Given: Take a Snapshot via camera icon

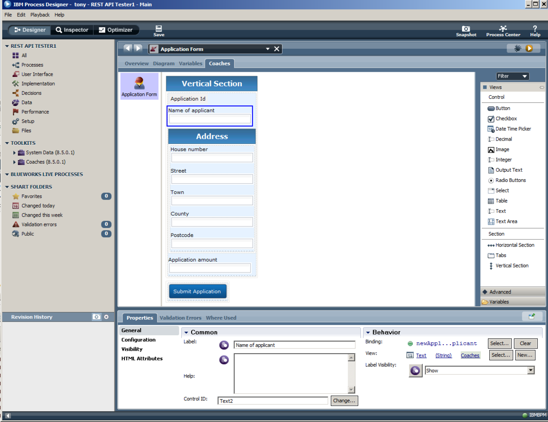Looking at the screenshot, I should [466, 31].
